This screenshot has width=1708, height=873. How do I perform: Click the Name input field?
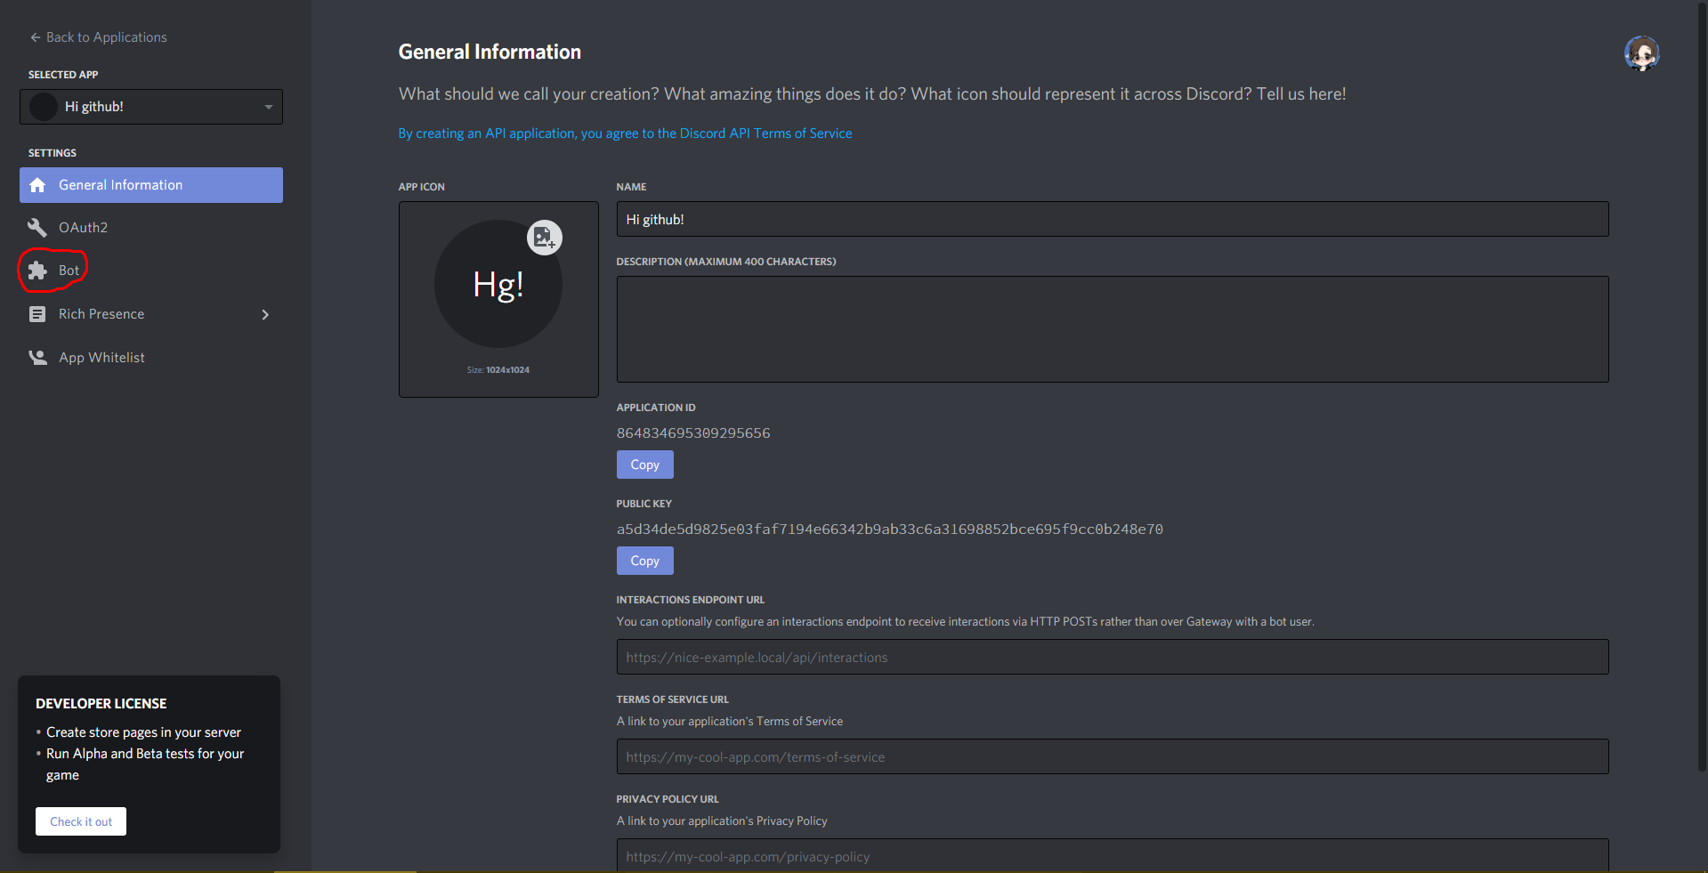click(1113, 219)
